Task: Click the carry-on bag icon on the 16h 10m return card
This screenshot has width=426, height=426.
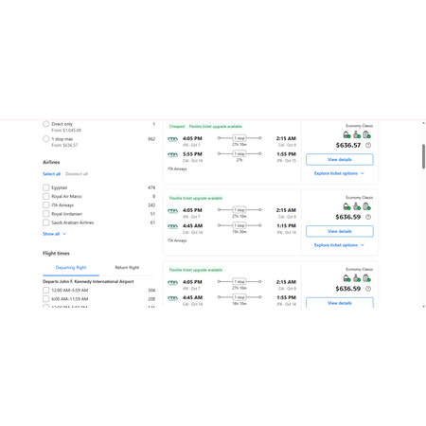Action: 357,278
